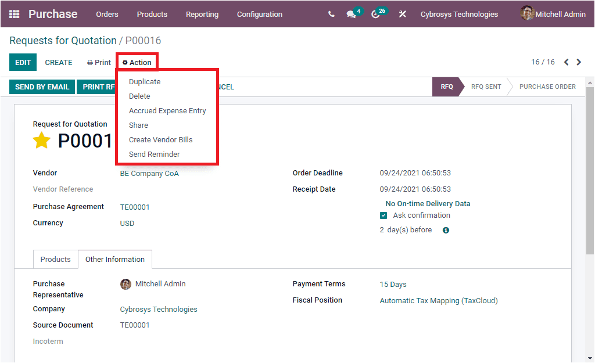Open the messages conversation icon
This screenshot has height=363, width=595.
tap(351, 14)
